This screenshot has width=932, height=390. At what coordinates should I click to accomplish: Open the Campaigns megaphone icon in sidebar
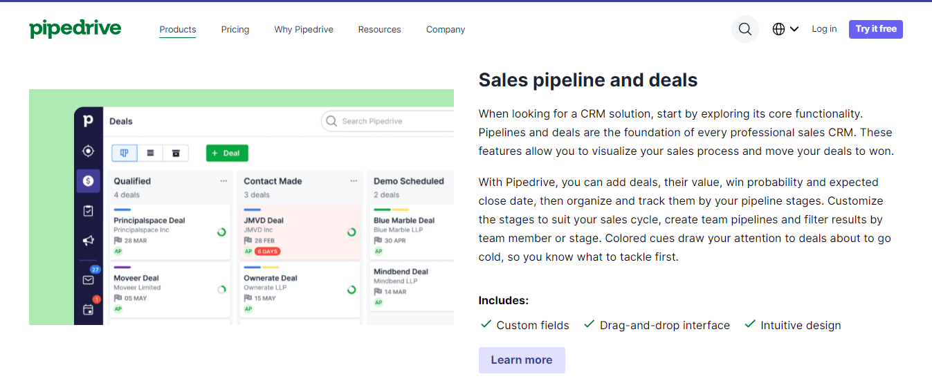click(88, 241)
